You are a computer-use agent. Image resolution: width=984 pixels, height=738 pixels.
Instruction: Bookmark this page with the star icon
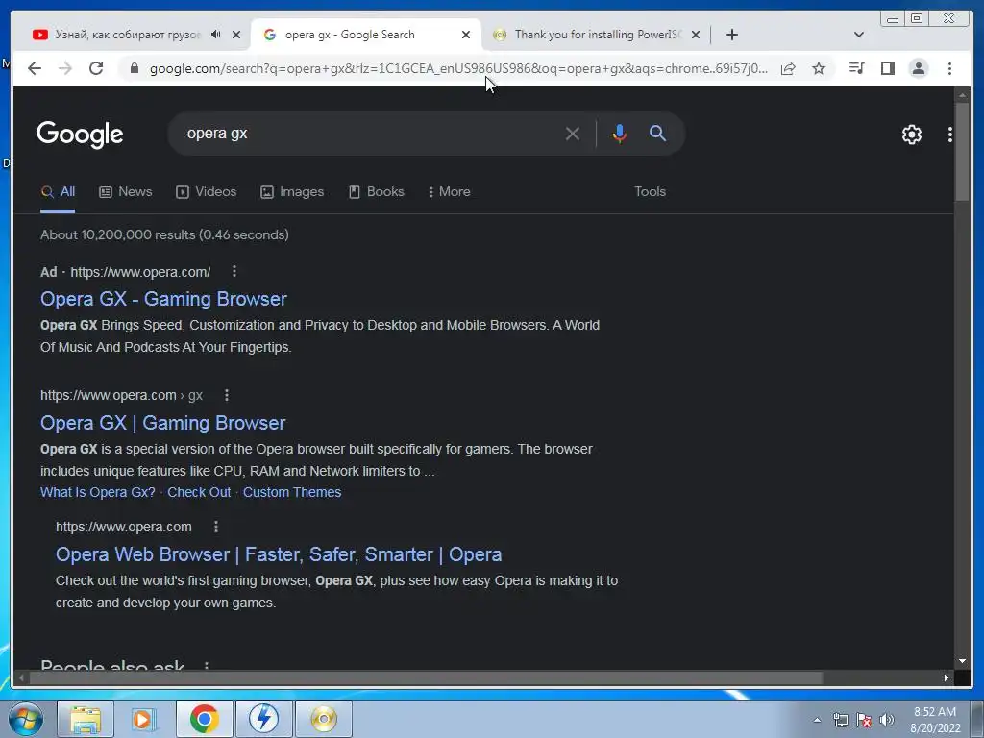[x=819, y=68]
